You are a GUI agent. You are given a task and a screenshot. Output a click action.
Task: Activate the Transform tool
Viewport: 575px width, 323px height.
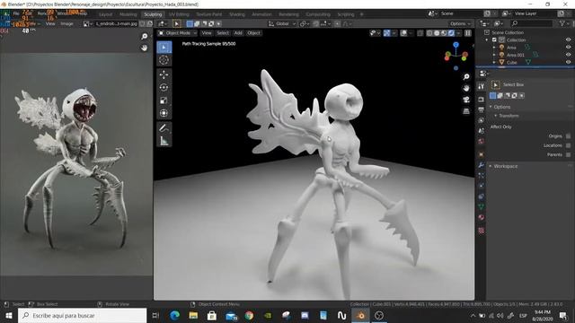(164, 113)
